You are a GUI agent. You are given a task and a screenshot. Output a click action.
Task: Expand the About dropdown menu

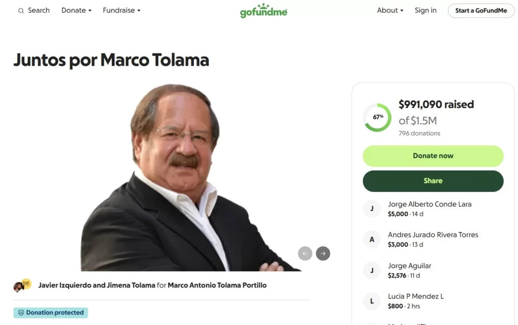click(390, 11)
